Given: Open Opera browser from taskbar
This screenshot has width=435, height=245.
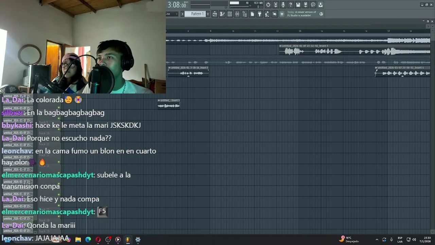Looking at the screenshot, I should [98, 240].
